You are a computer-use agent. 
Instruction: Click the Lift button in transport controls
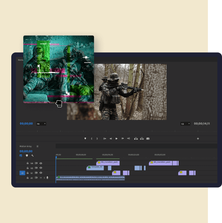[x=136, y=139]
